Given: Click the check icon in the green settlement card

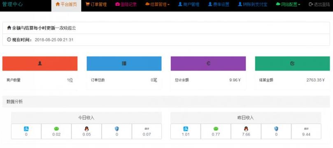Looking at the screenshot, I should (x=292, y=63).
